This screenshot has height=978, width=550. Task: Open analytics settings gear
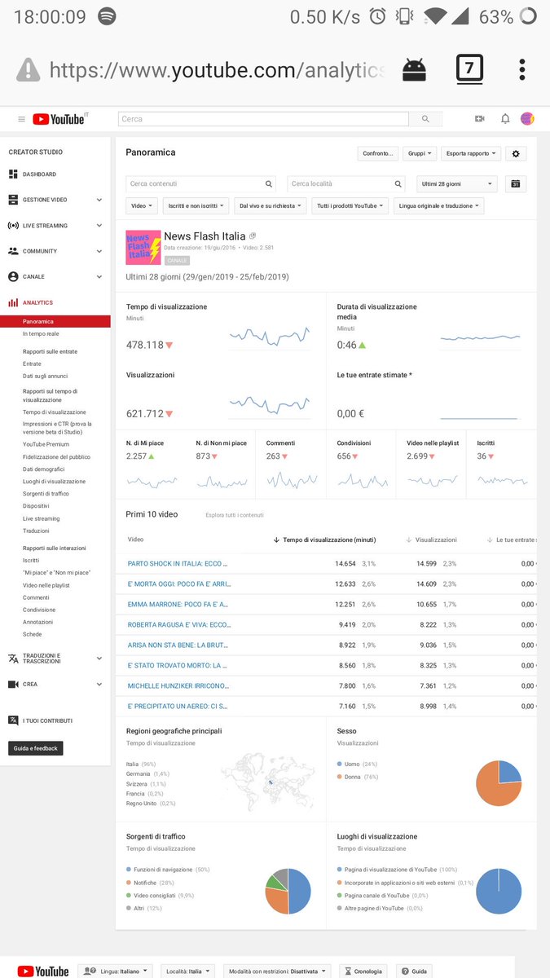pos(516,153)
